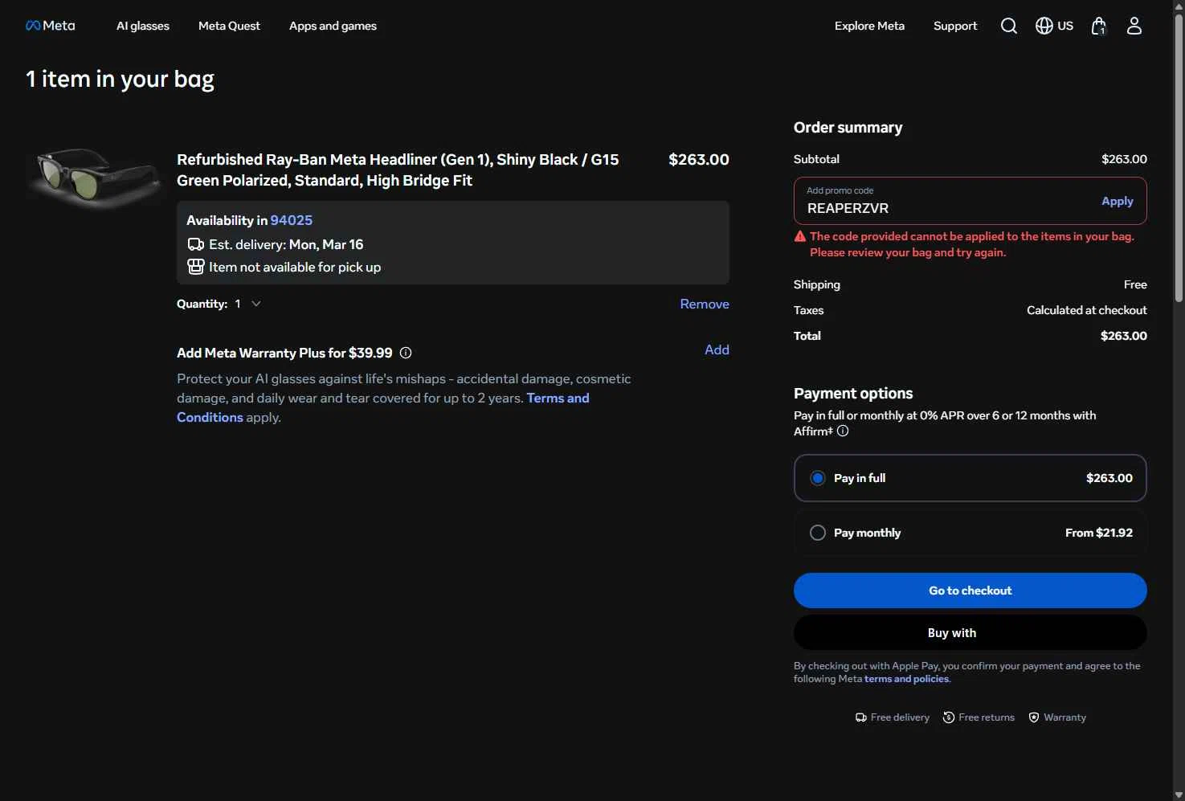The height and width of the screenshot is (801, 1185).
Task: Open the Support menu
Action: pyautogui.click(x=955, y=26)
